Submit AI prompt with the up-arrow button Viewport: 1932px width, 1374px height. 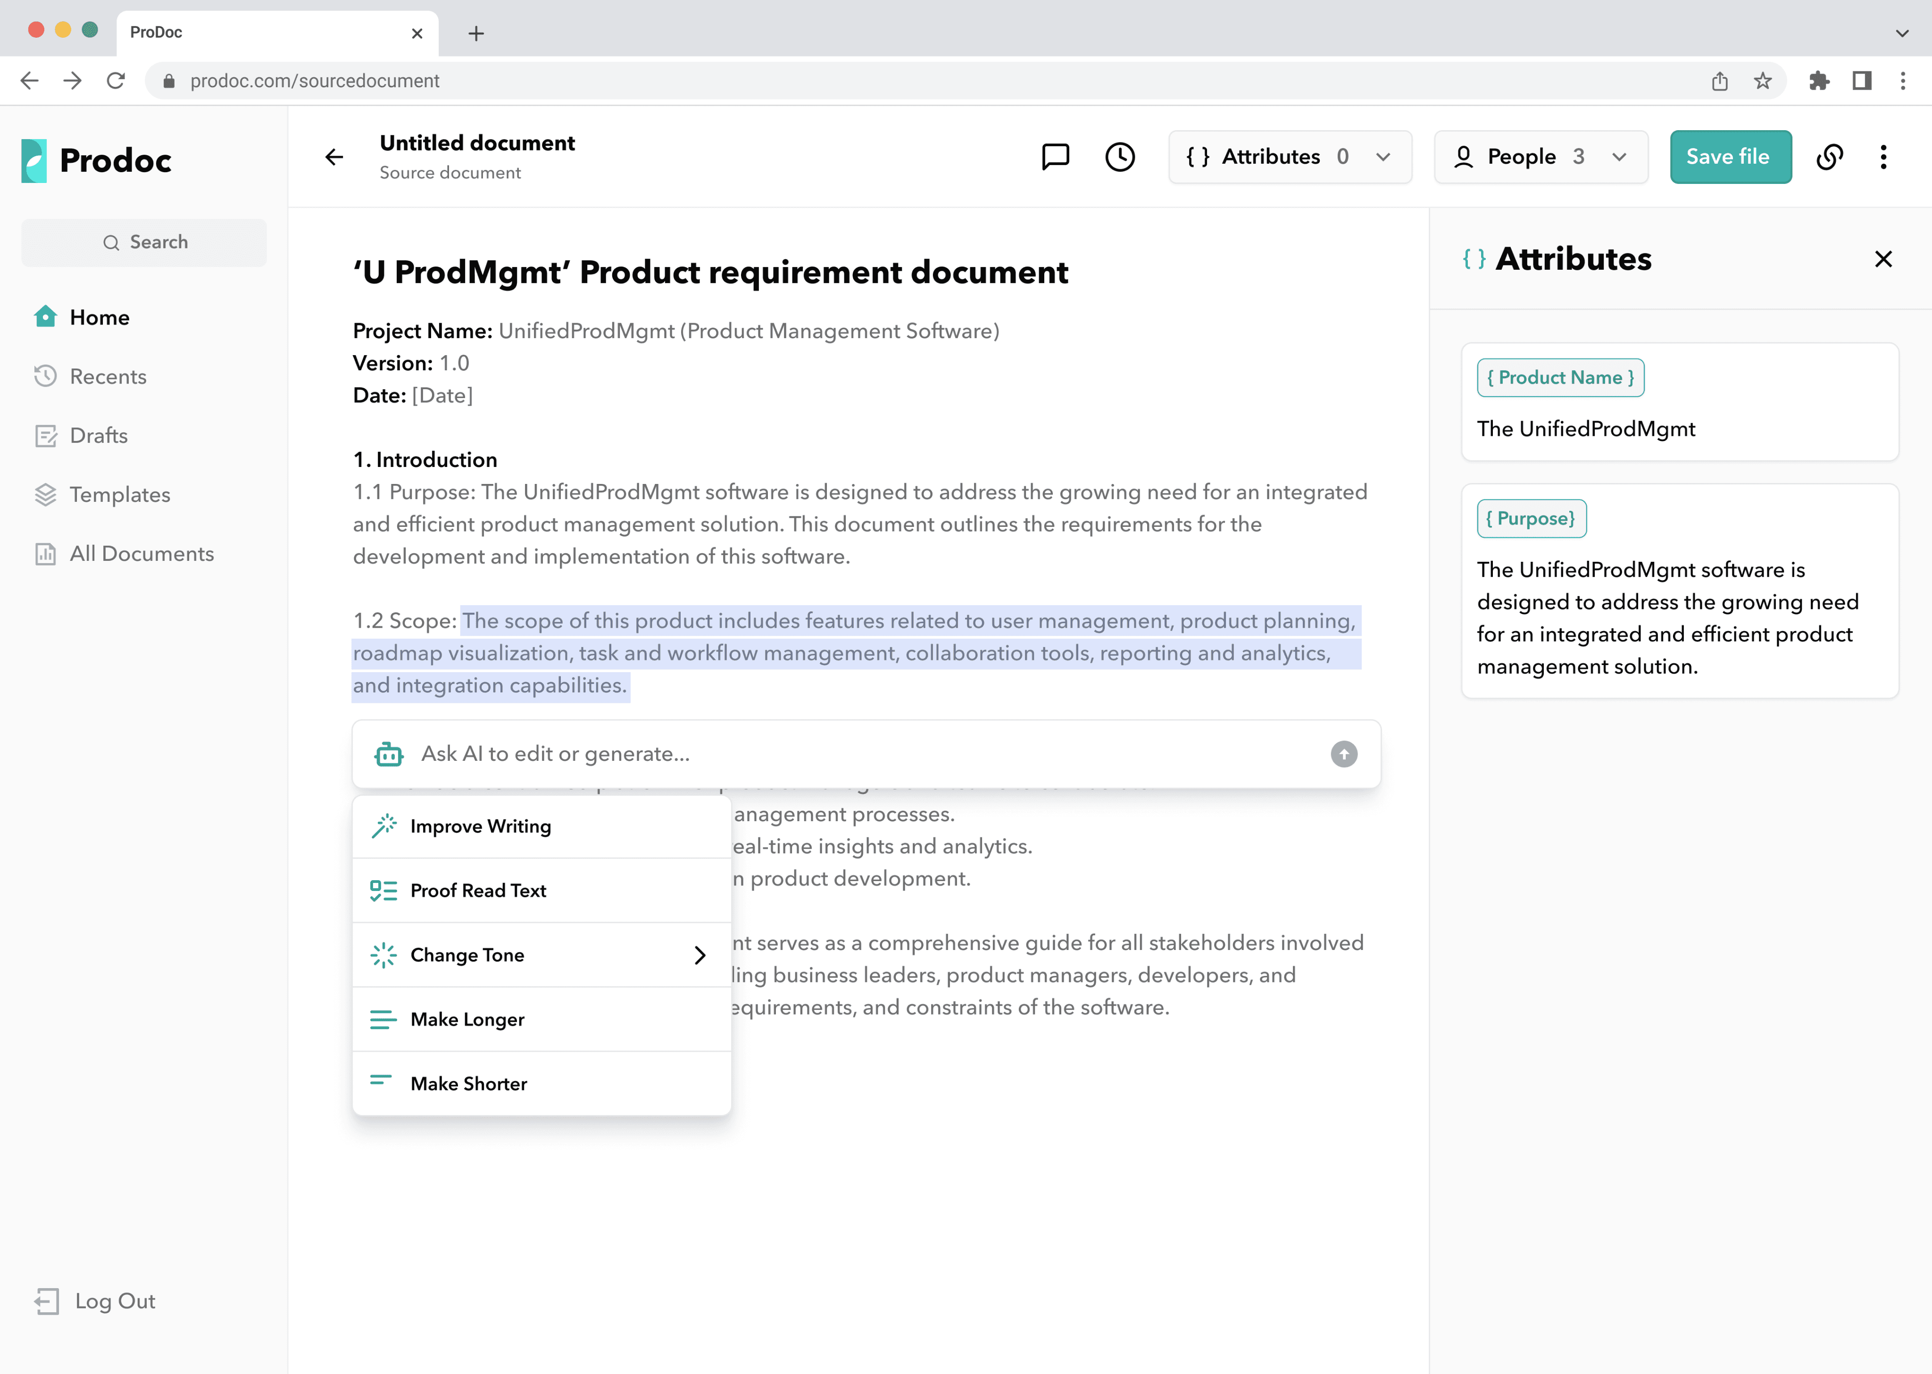pyautogui.click(x=1343, y=754)
